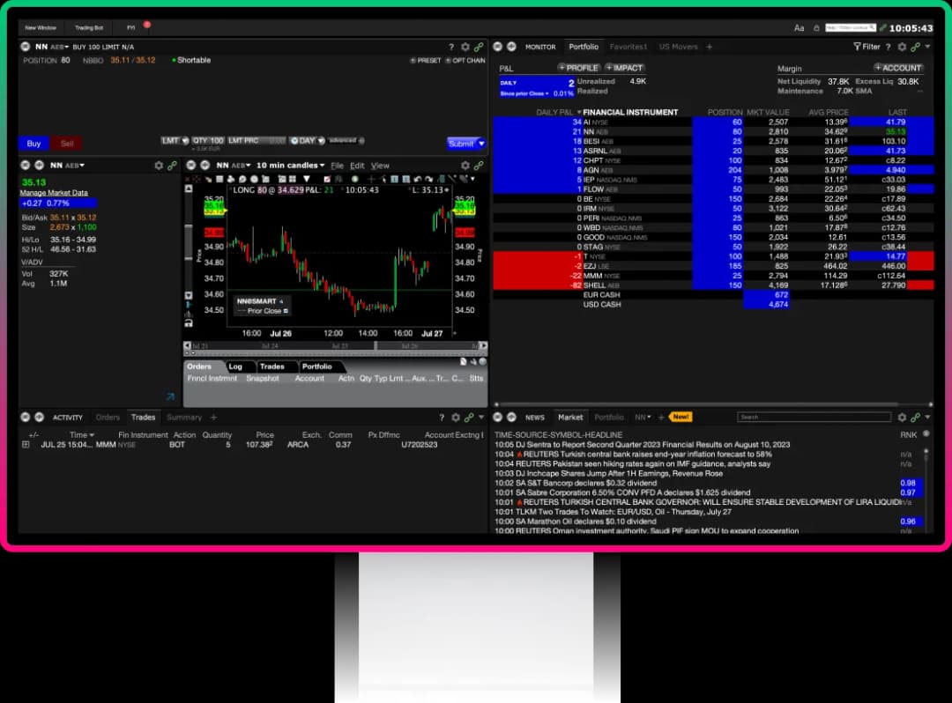952x703 pixels.
Task: Expand the 10 min candles dropdown
Action: 291,166
